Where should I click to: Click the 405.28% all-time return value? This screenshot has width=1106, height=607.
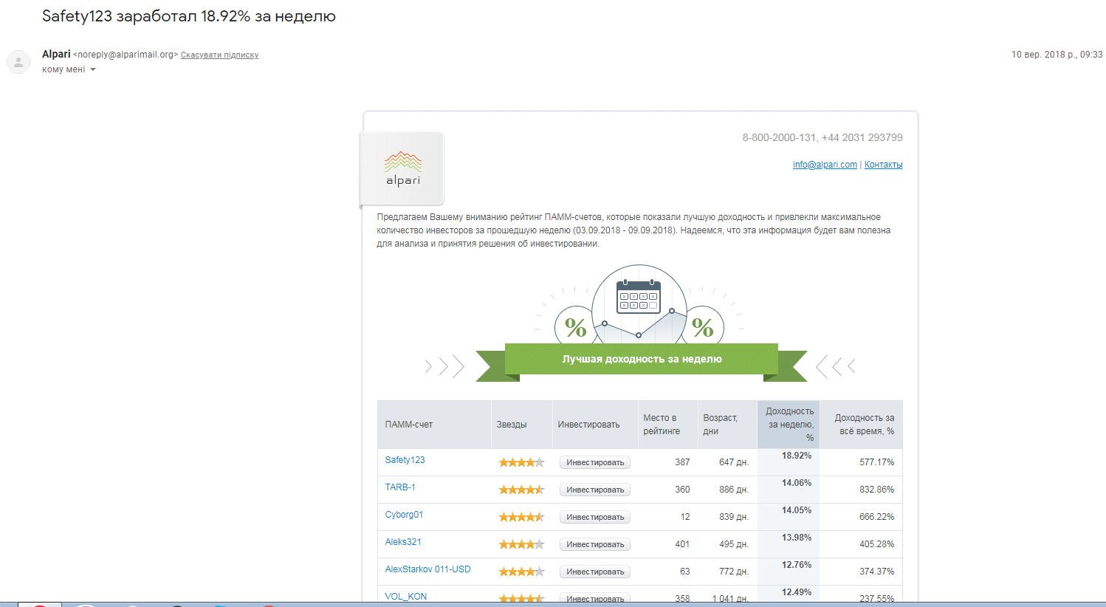tap(876, 544)
